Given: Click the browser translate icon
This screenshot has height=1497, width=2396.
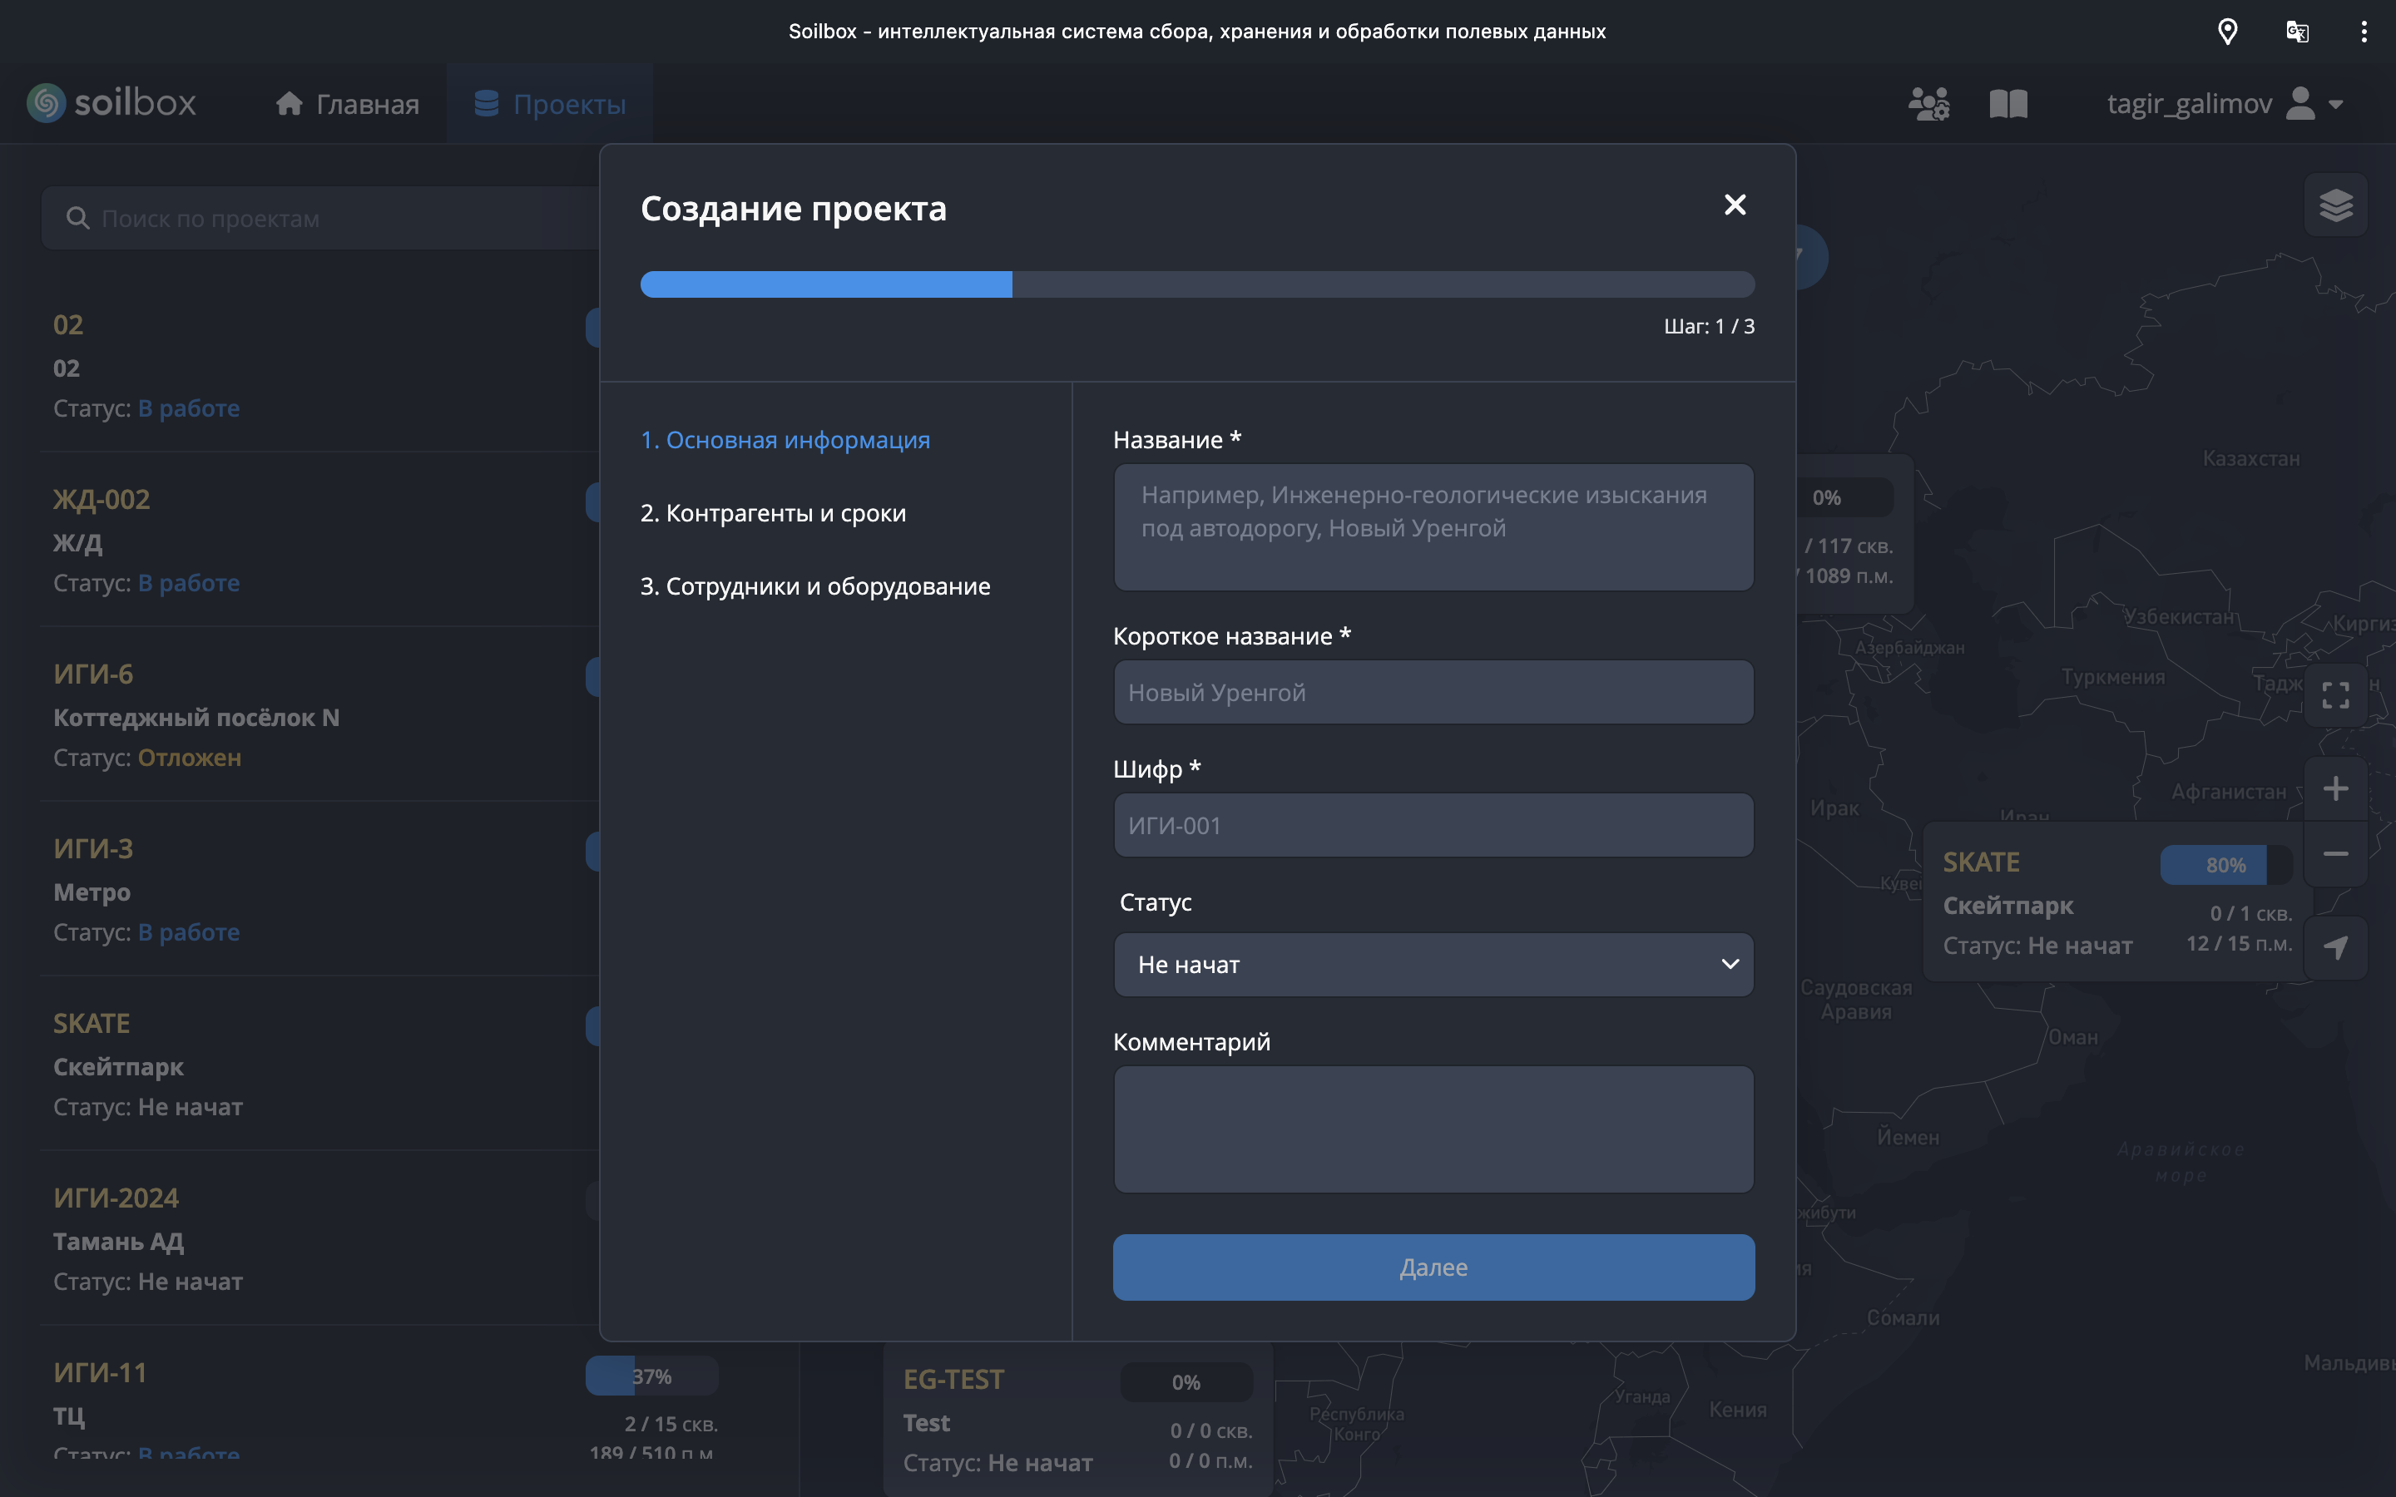Looking at the screenshot, I should pyautogui.click(x=2297, y=32).
